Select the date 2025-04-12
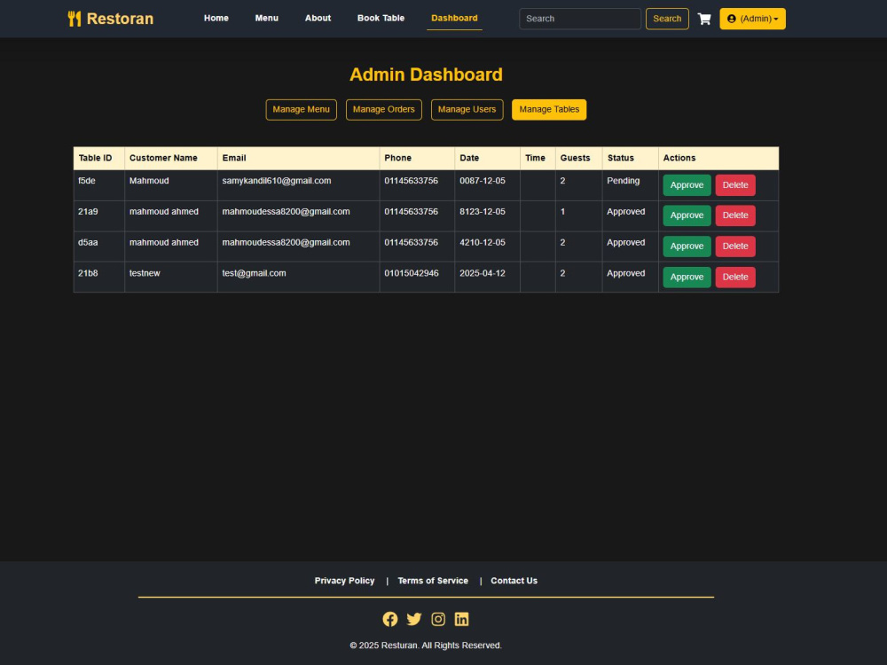 [x=482, y=273]
